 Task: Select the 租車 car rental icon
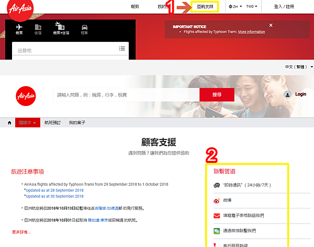tap(84, 27)
